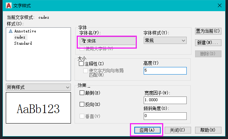This screenshot has height=139, width=228.
Task: Click the AutoCAD logo in title bar
Action: 9,5
